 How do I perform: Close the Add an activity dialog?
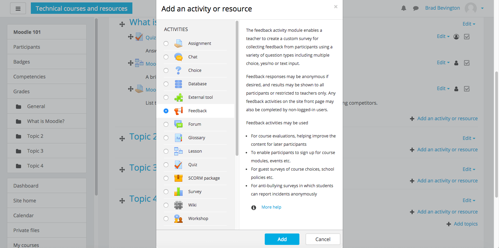(335, 7)
